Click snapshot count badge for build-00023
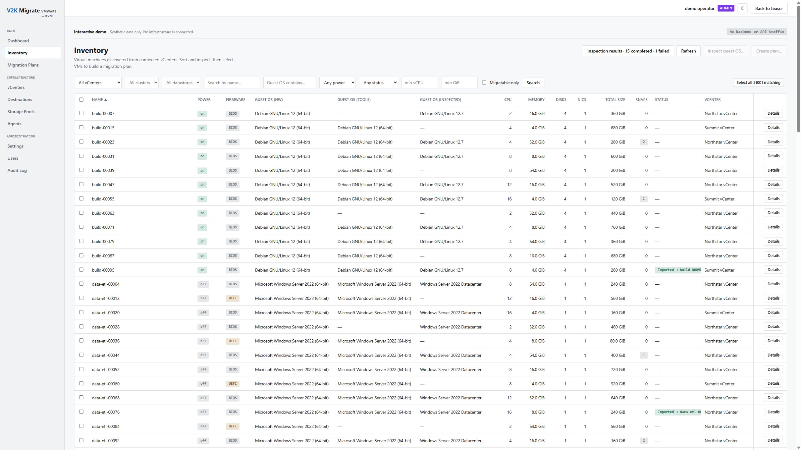 [x=643, y=142]
